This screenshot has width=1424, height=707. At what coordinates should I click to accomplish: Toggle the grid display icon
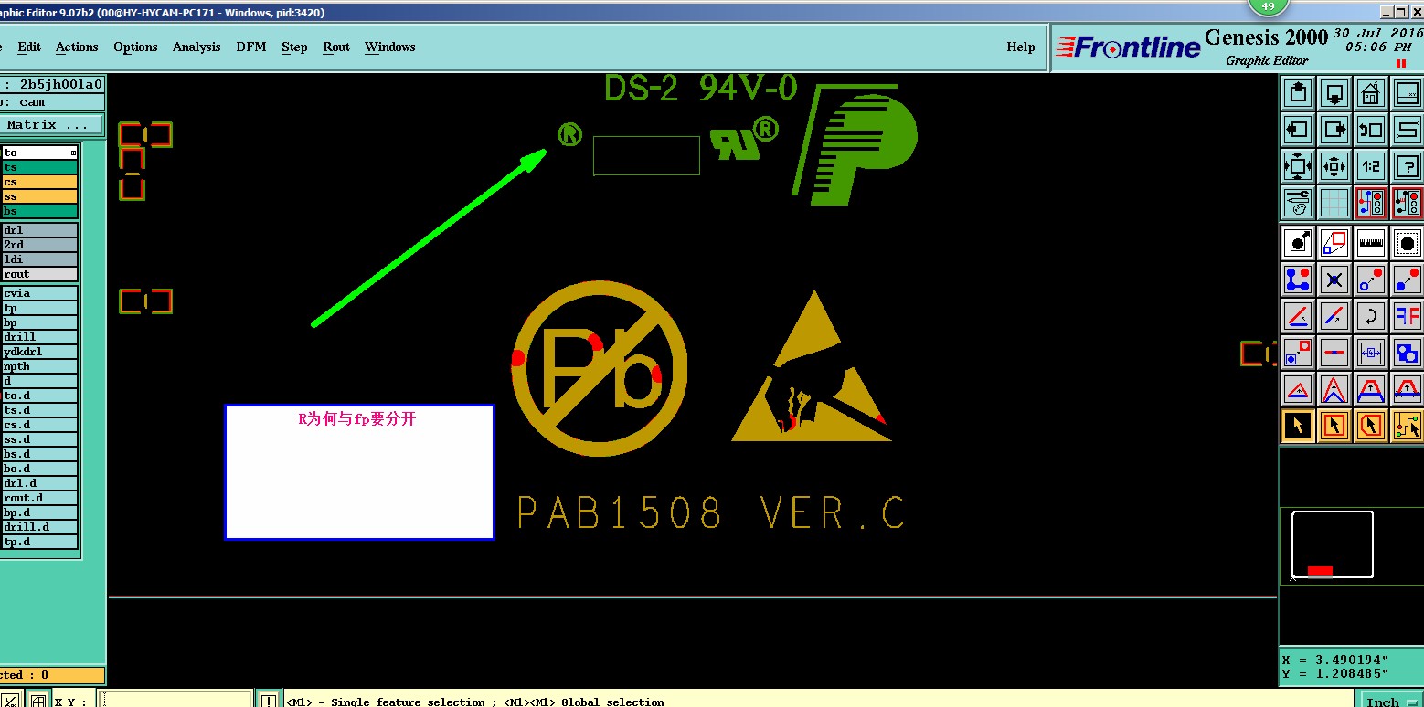coord(1334,203)
